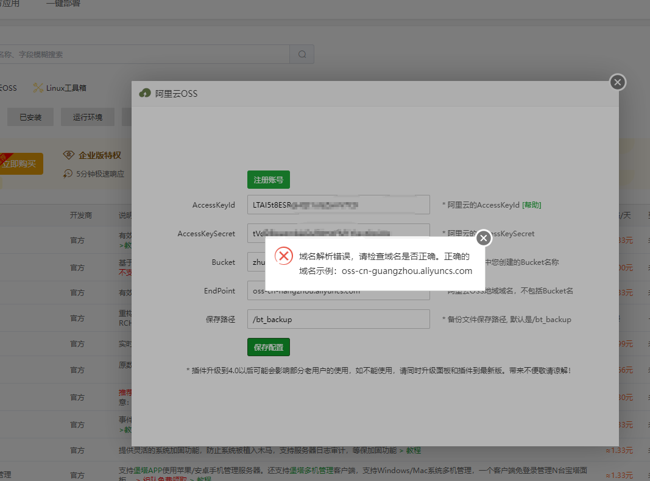Open the 一键部署 top tab

(x=63, y=4)
